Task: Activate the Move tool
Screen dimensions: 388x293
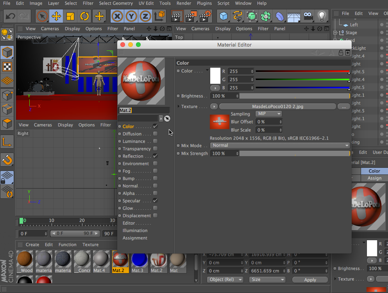Action: coord(56,16)
